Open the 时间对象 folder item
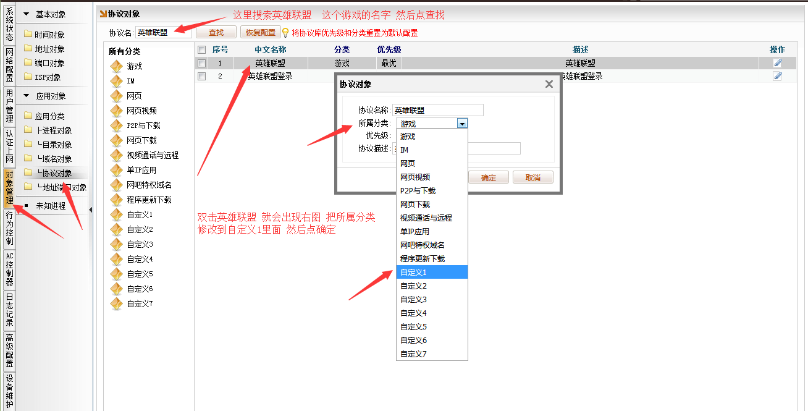Screen dimensions: 808x411 (x=49, y=35)
